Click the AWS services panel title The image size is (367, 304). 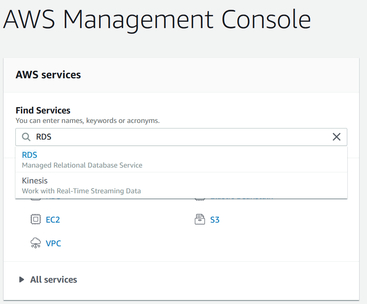coord(48,75)
